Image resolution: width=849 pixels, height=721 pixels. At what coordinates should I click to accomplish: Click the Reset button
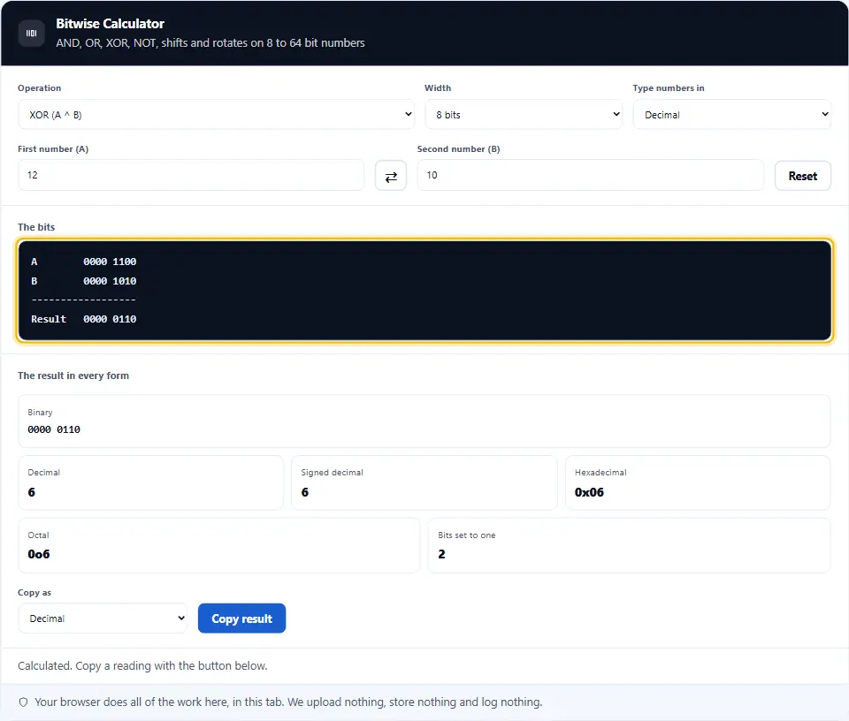click(x=802, y=176)
